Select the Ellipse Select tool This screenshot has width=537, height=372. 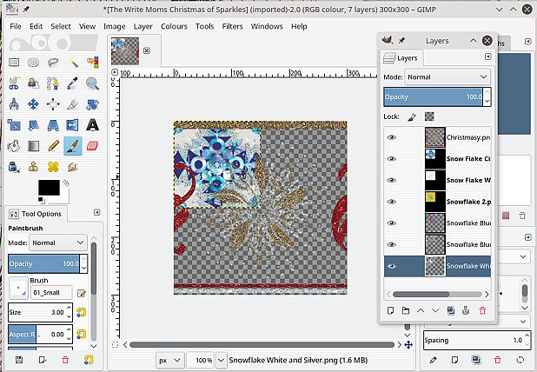33,63
